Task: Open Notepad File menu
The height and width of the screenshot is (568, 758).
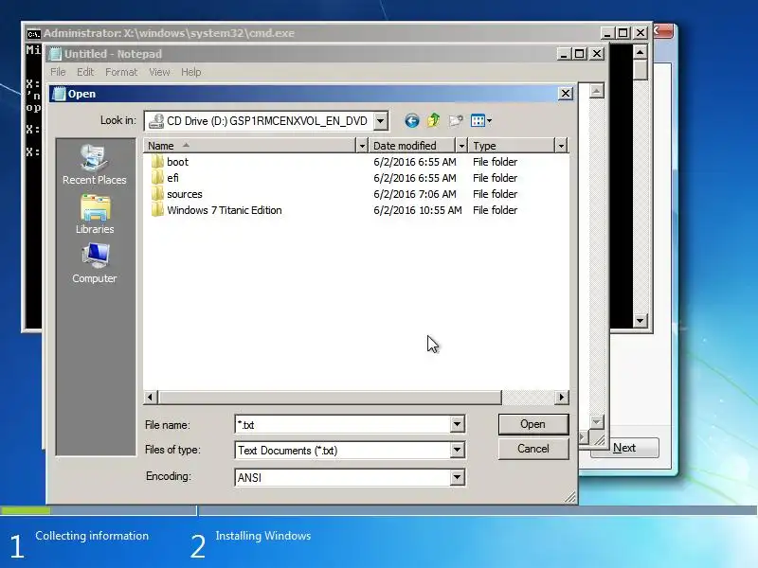Action: coord(58,72)
